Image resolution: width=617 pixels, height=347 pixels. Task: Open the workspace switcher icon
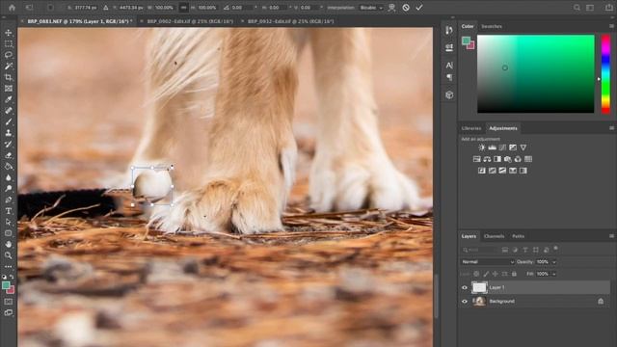[590, 8]
